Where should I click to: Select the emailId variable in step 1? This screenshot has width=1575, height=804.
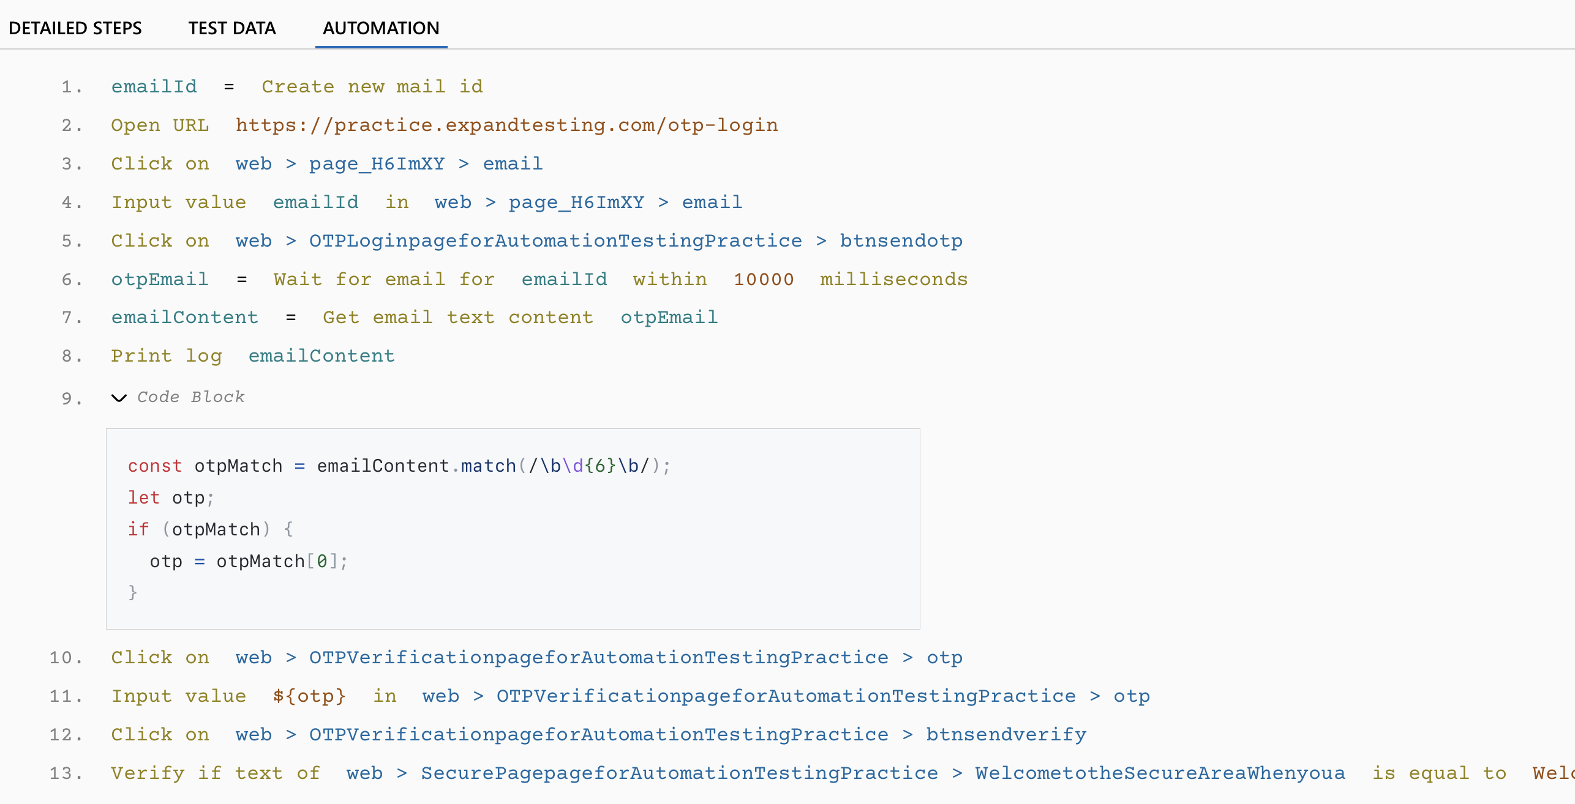[154, 86]
